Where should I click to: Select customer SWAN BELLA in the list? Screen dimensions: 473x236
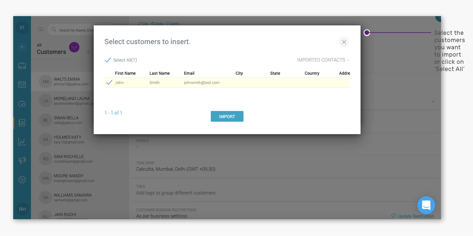pyautogui.click(x=62, y=120)
